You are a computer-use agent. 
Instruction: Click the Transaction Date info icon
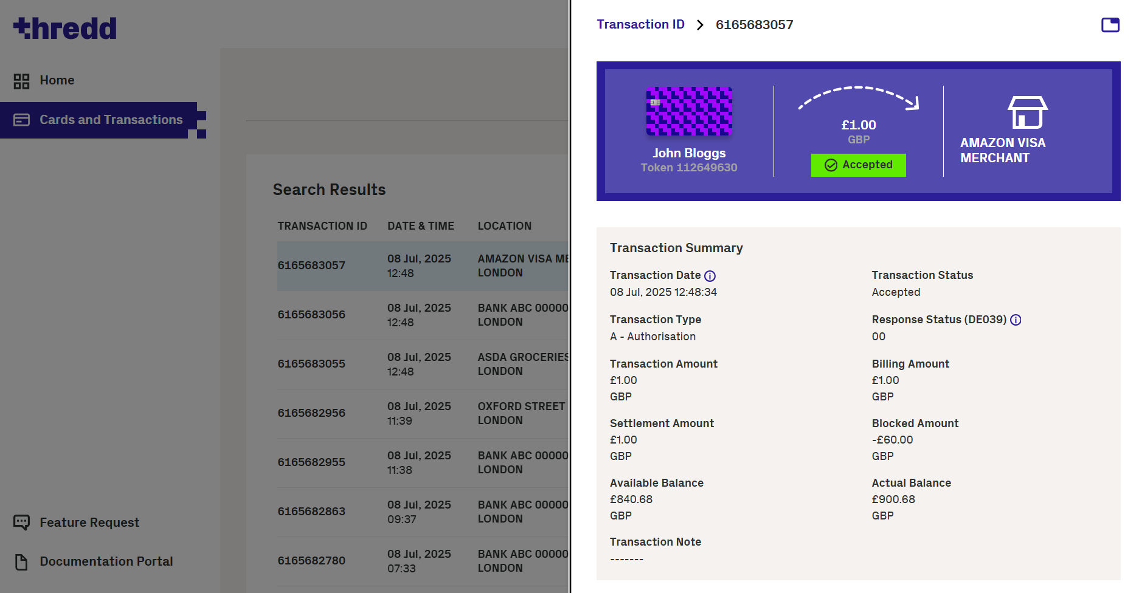point(710,276)
